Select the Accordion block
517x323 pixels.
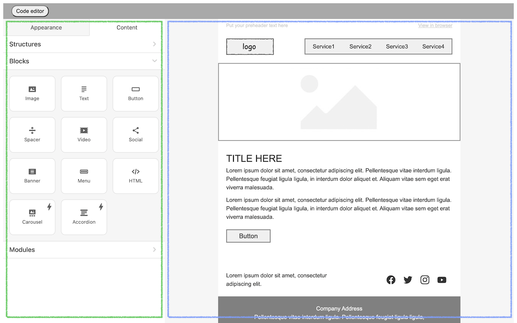click(84, 217)
